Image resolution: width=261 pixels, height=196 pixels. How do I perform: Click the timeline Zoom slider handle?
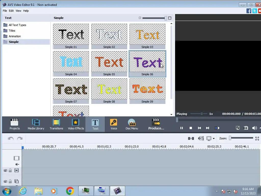230,138
